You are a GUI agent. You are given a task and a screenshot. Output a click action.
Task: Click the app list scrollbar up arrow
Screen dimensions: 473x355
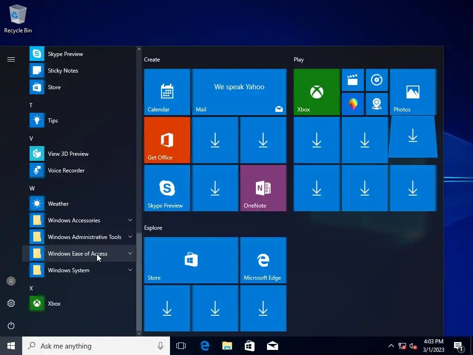[x=139, y=49]
